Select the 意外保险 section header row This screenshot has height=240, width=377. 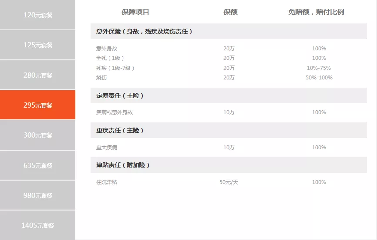pos(144,31)
